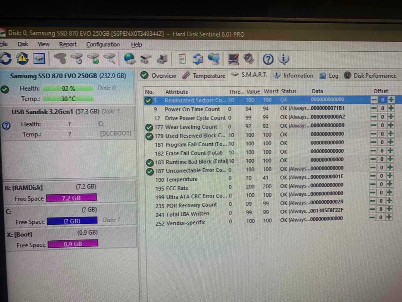Open the File menu
The height and width of the screenshot is (302, 402).
click(x=3, y=44)
